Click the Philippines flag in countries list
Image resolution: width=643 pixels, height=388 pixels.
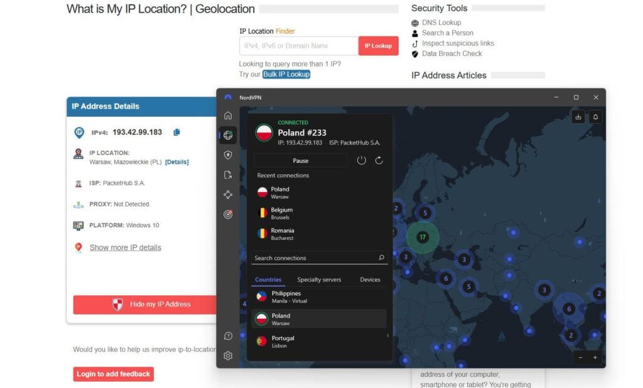262,296
